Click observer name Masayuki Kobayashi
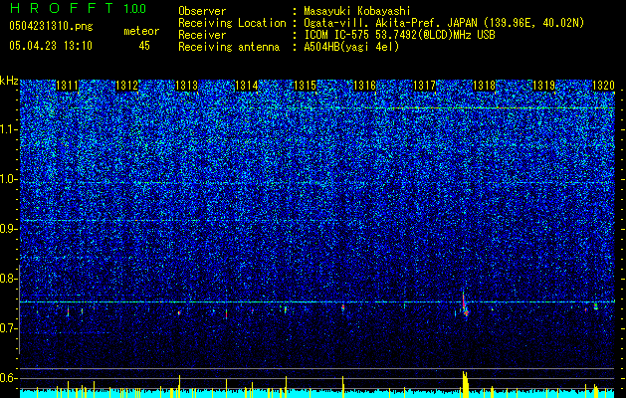This screenshot has height=398, width=626. pos(357,11)
